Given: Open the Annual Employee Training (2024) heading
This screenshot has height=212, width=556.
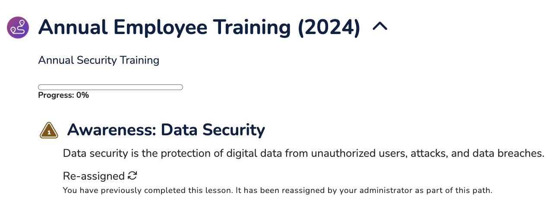Looking at the screenshot, I should point(199,27).
